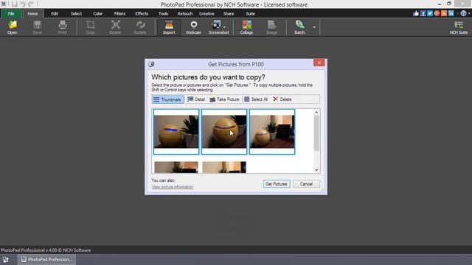
Task: Click the thumbnail list scrollbar thumb
Action: [316, 133]
